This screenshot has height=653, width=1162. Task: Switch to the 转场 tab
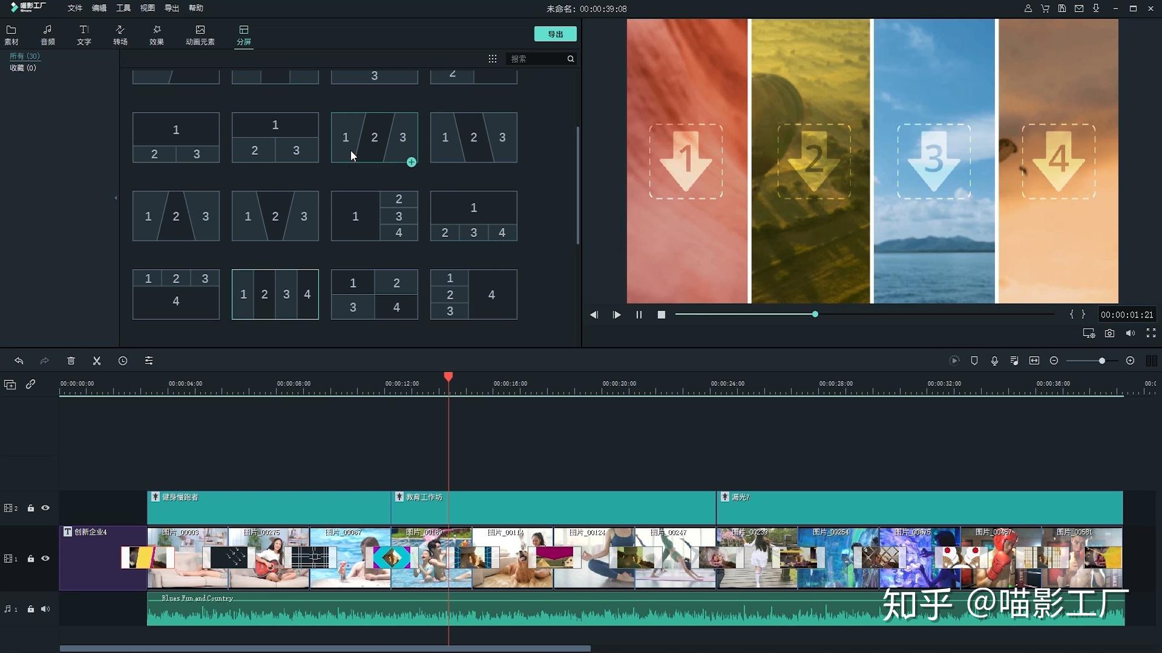coord(120,36)
